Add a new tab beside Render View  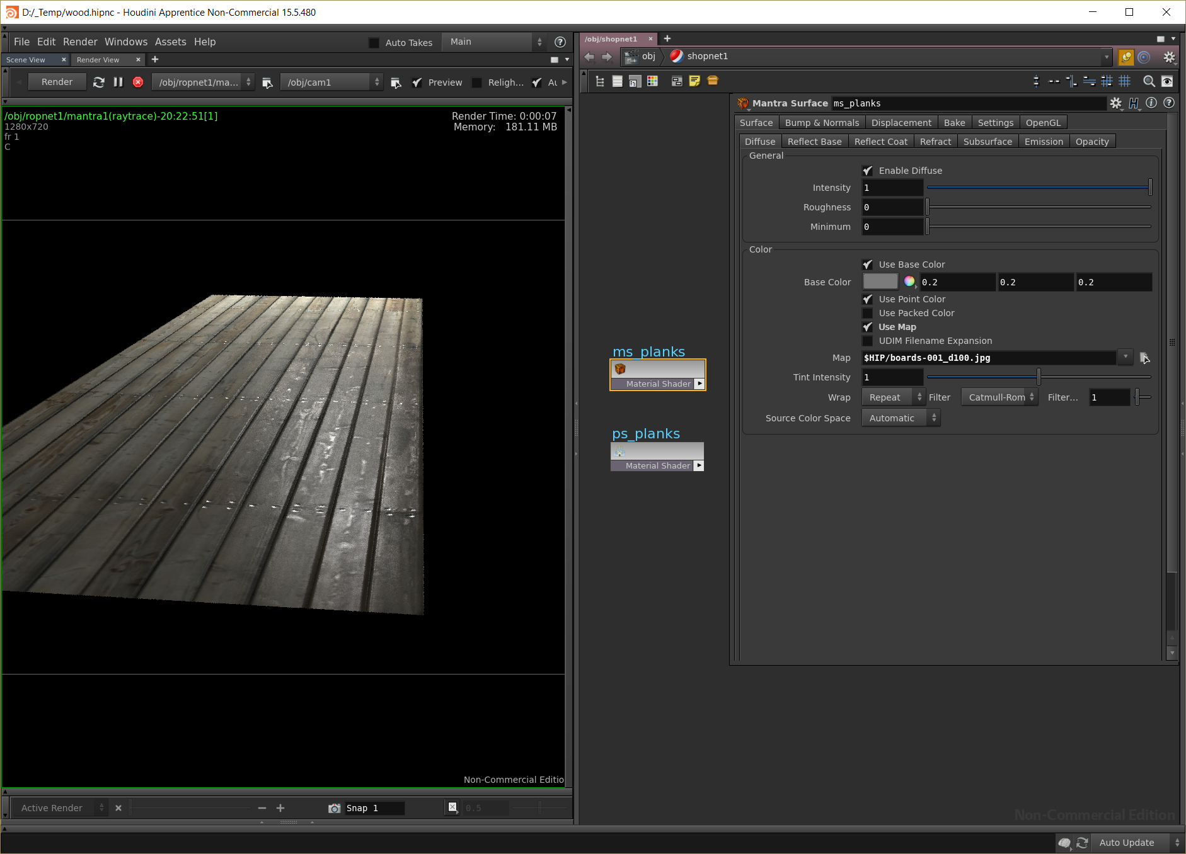[155, 60]
